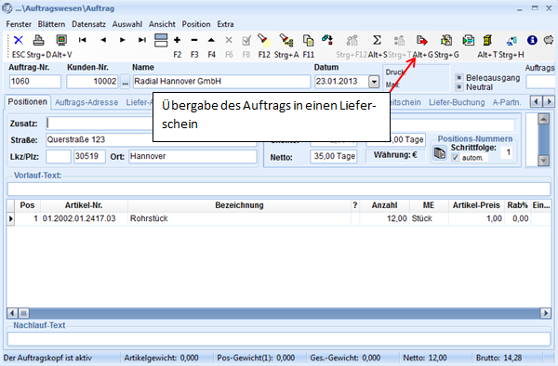The width and height of the screenshot is (558, 366).
Task: Click the Positions-Nummern renumber icon
Action: coord(440,153)
